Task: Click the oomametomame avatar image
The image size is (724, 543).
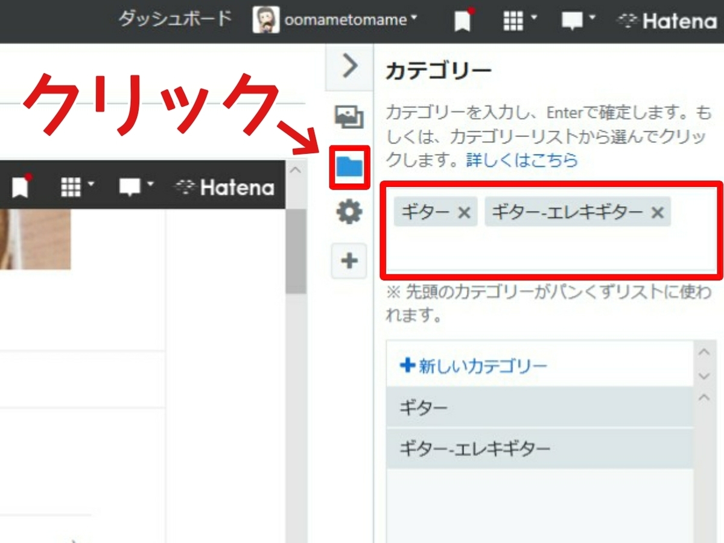Action: [265, 20]
